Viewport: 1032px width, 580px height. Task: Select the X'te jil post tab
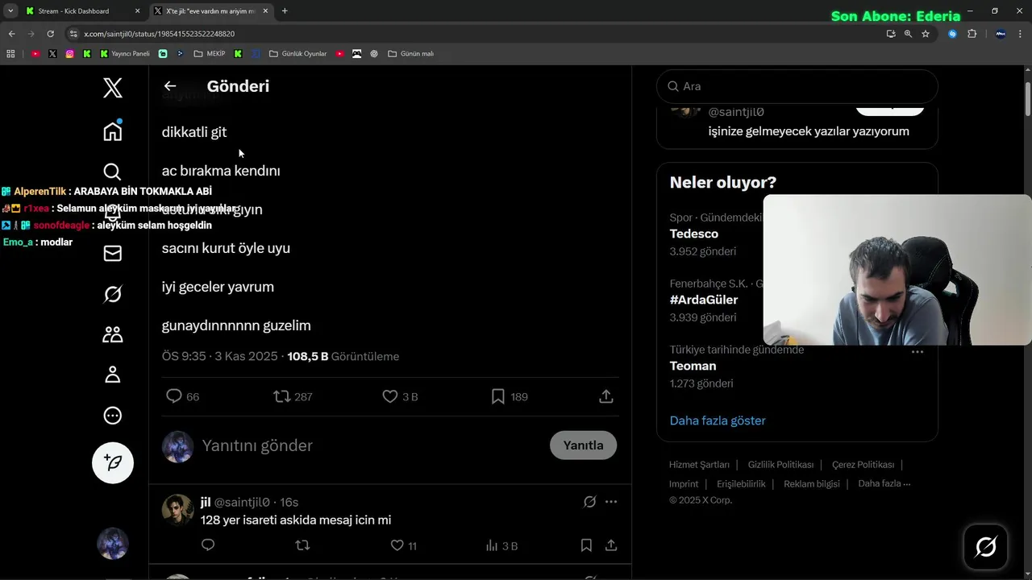click(210, 11)
